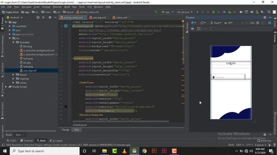
Task: Open Windows Task View
Action: point(94,151)
